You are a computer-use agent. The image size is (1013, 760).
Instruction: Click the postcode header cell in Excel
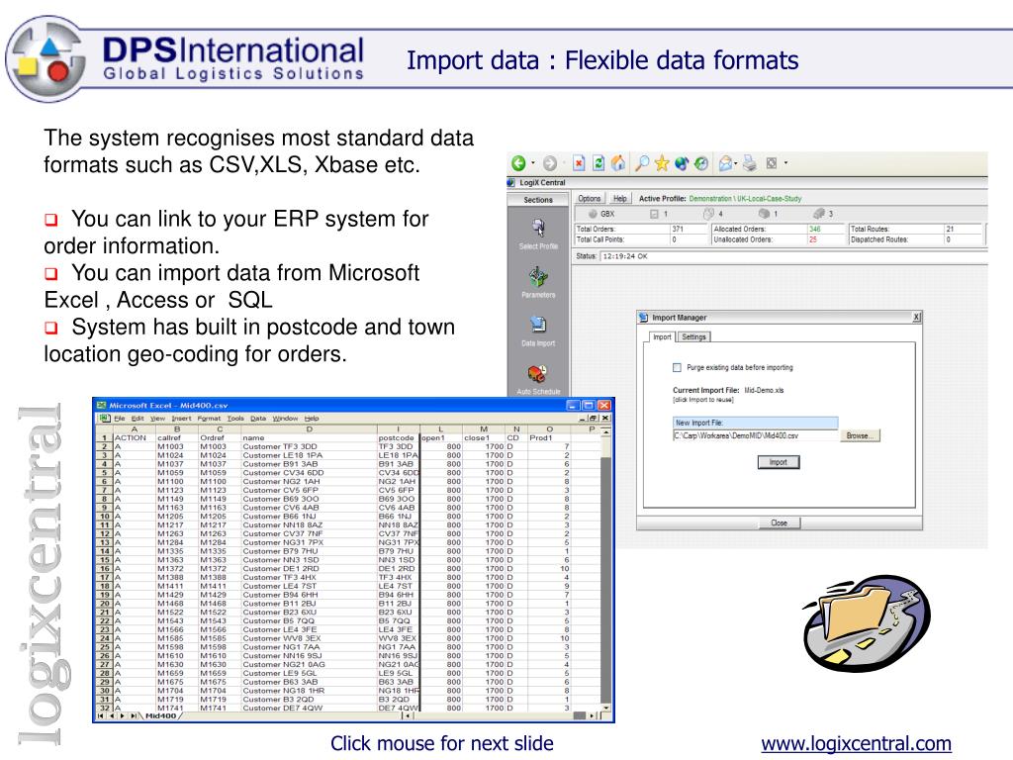398,437
